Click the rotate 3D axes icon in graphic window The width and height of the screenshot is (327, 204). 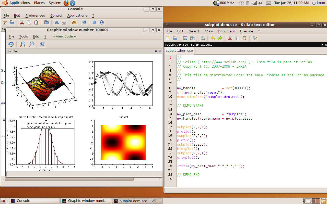point(11,44)
